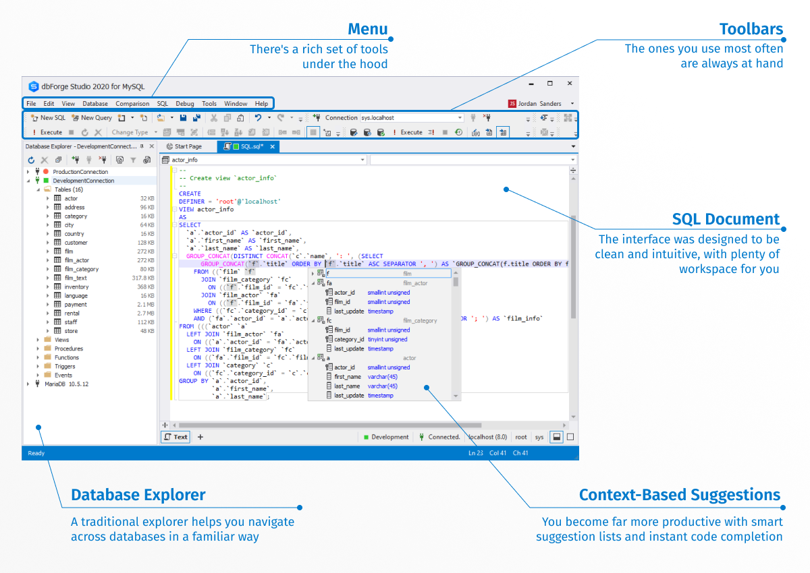Click the Collapse All icon in Database Explorer

pos(59,160)
